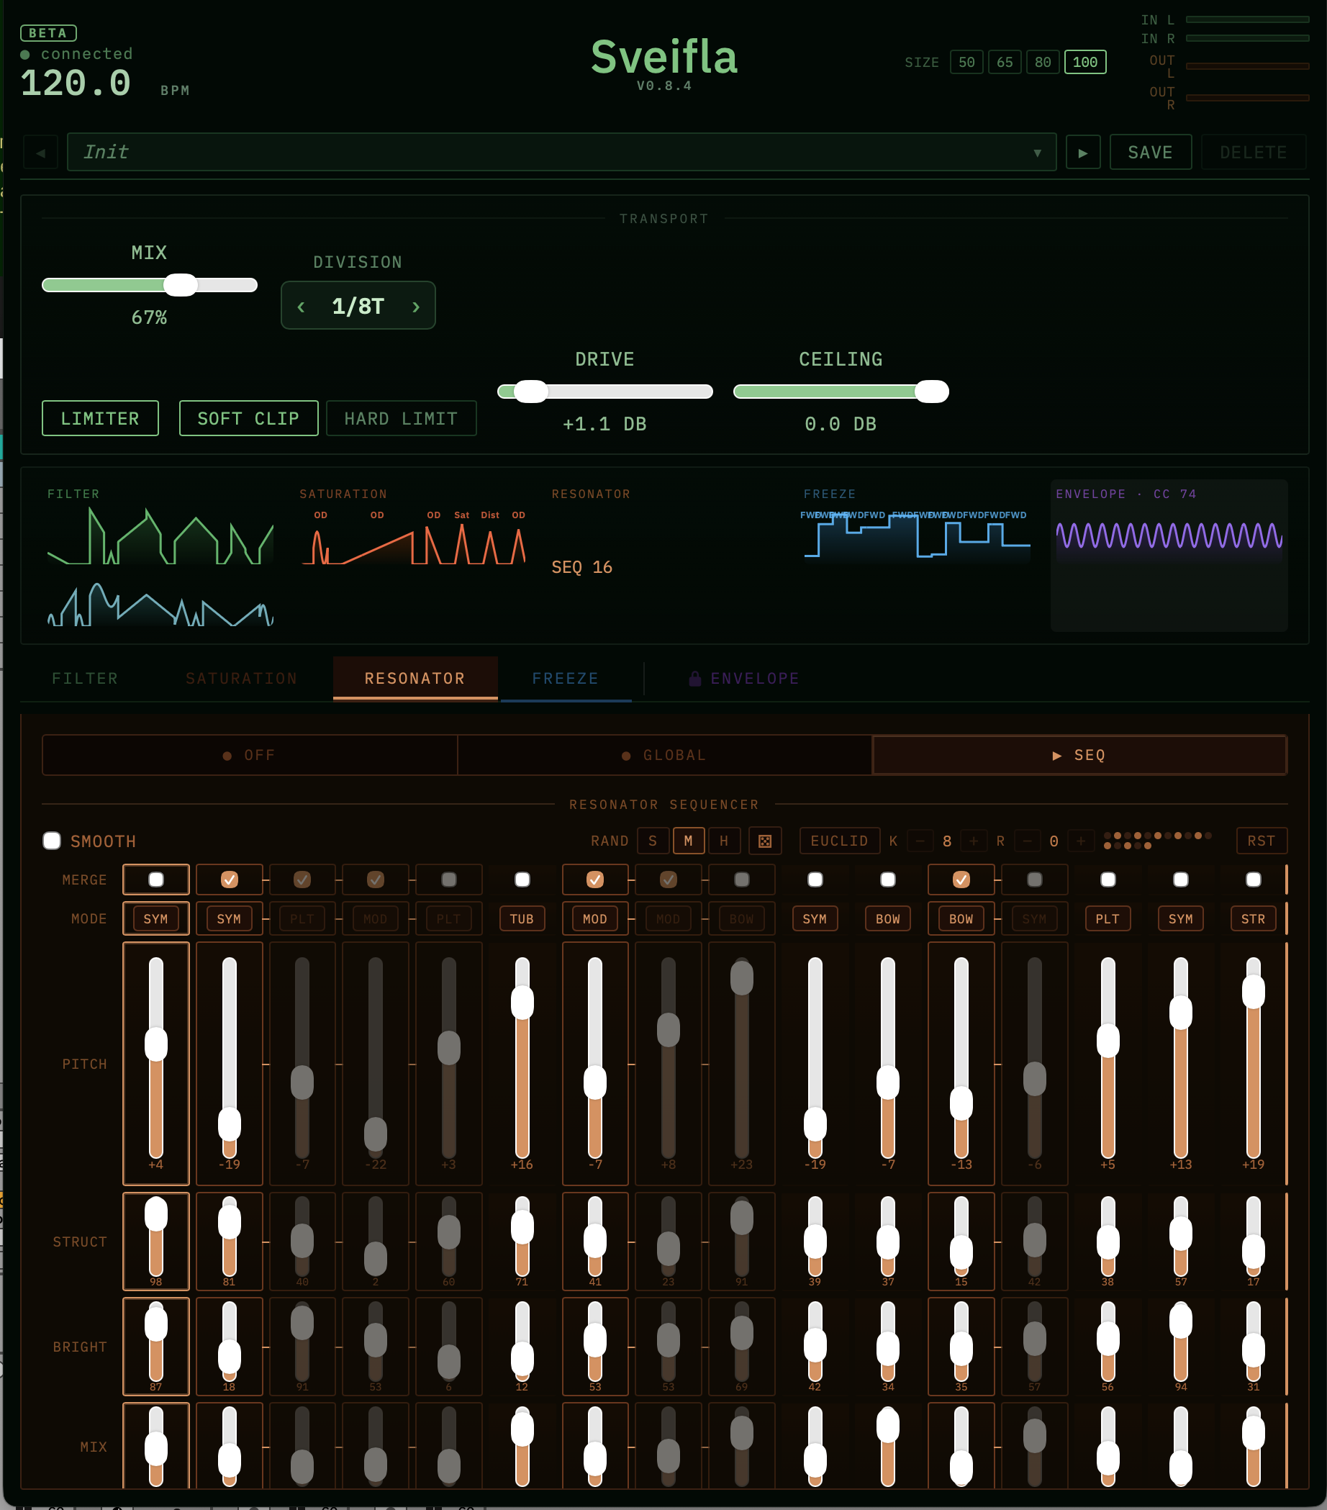Click the SAVE preset button
1327x1510 pixels.
pos(1151,152)
